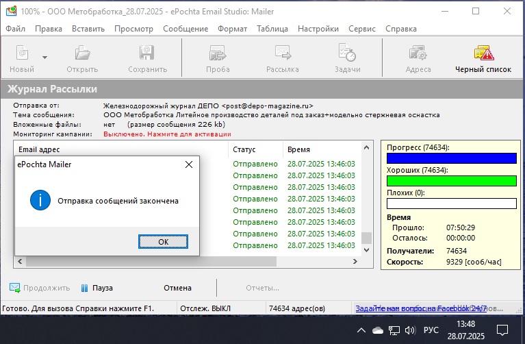Screen dimensions: 525x344
Task: Open the Настройки menu
Action: (318, 29)
